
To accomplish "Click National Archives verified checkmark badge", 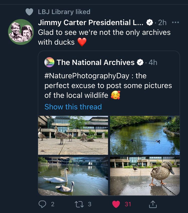I will pos(140,62).
